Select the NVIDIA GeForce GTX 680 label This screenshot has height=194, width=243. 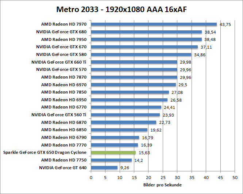click(61, 32)
